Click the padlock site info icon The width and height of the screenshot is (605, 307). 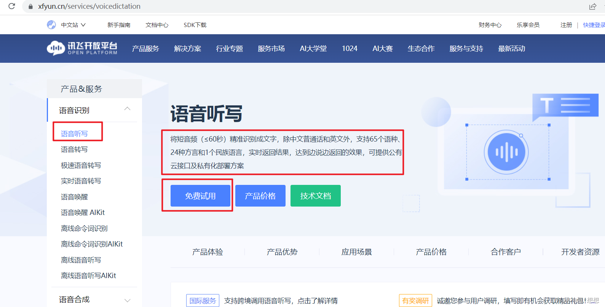click(x=30, y=6)
